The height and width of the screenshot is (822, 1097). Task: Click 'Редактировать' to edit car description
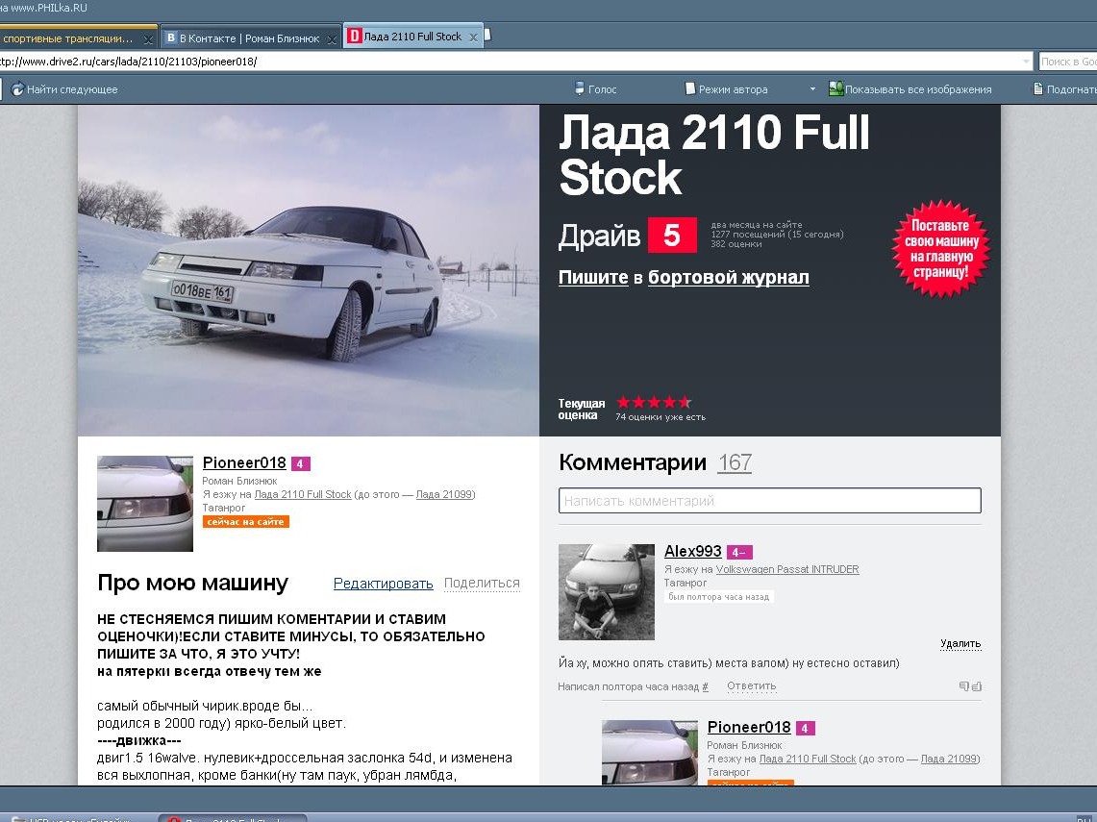(384, 584)
